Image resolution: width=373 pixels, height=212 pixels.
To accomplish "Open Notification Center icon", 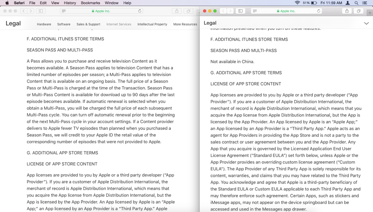I will (x=365, y=3).
